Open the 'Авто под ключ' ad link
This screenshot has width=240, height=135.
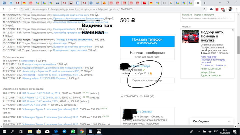pos(209,57)
